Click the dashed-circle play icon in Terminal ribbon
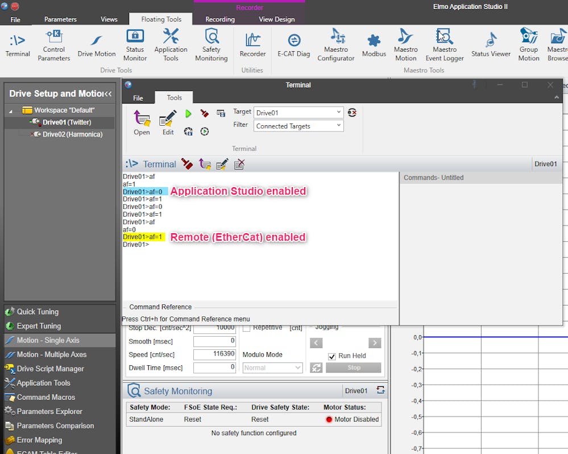568x454 pixels. (x=205, y=131)
